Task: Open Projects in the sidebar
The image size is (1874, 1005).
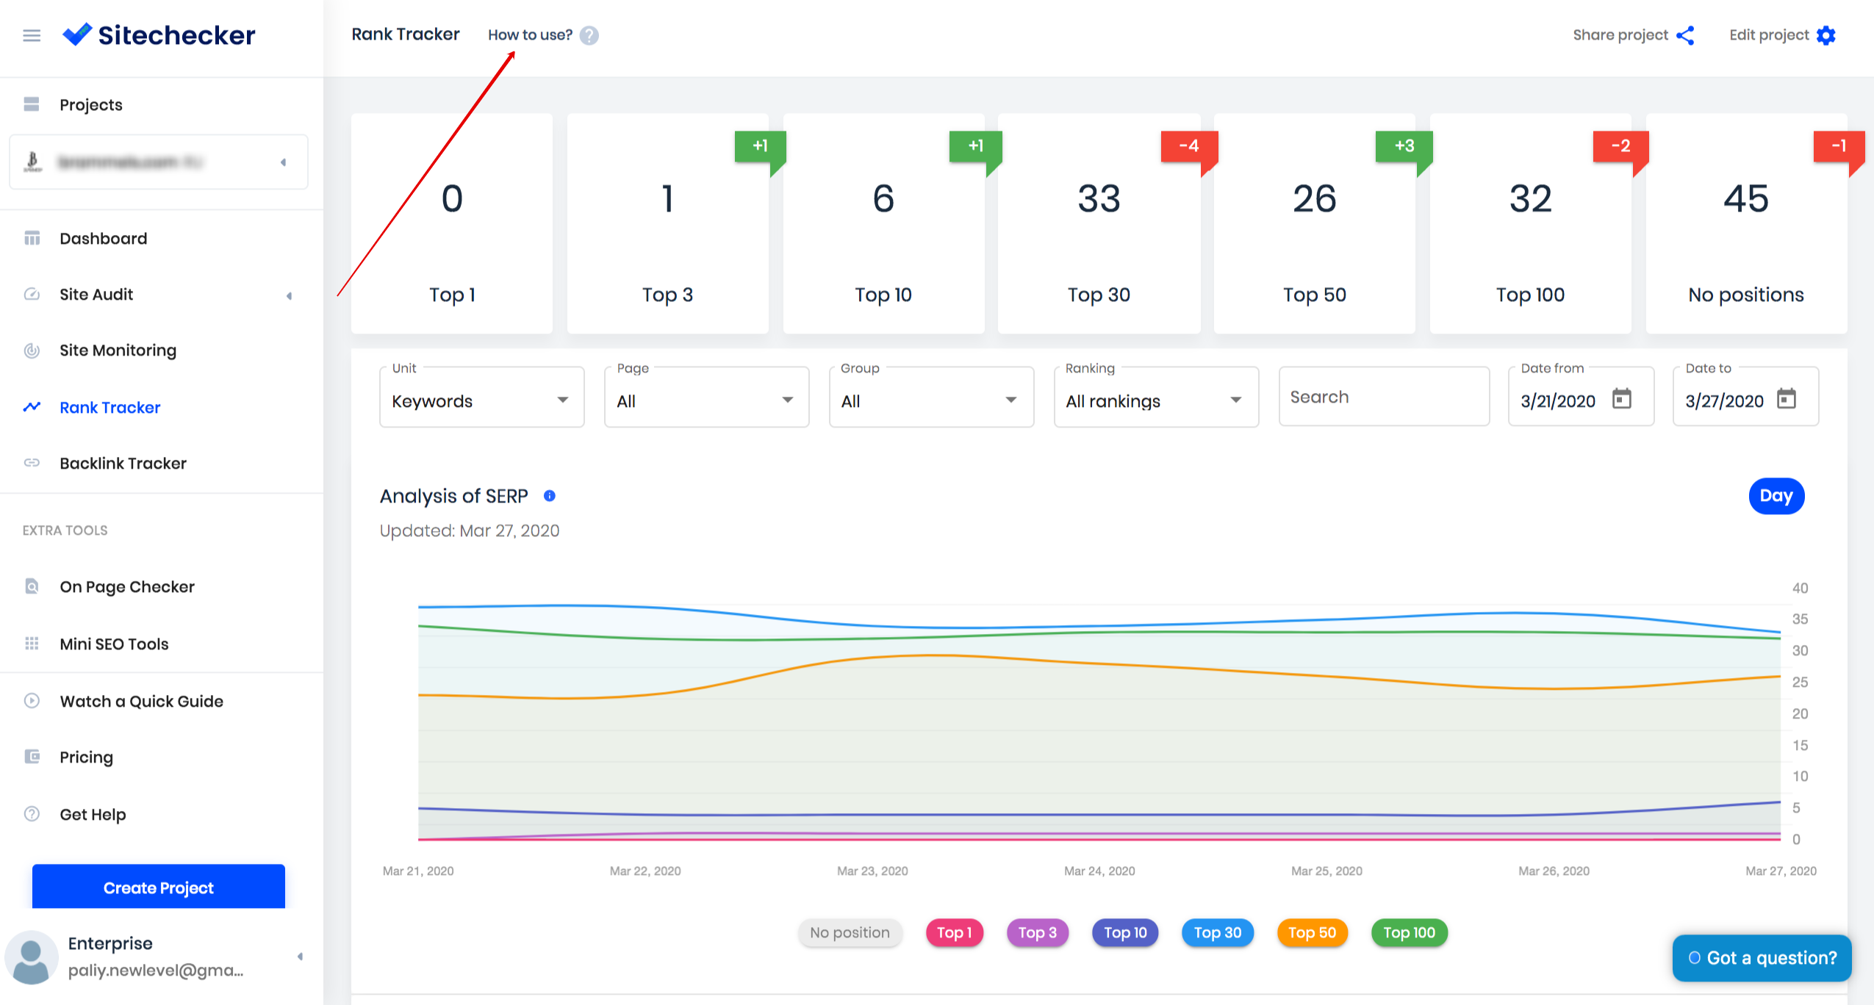Action: point(90,104)
